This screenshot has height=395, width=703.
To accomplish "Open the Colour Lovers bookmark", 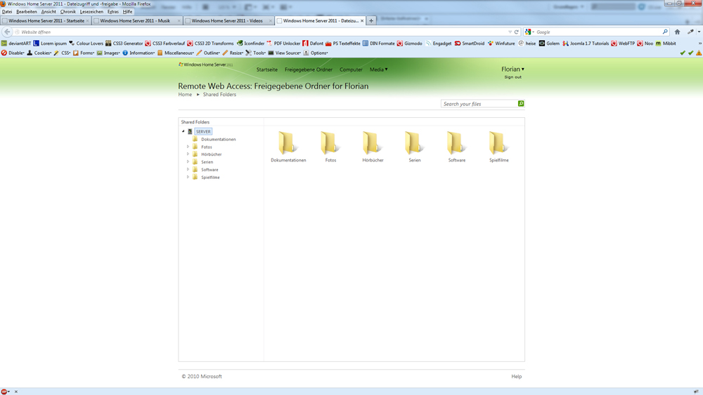I will point(86,43).
